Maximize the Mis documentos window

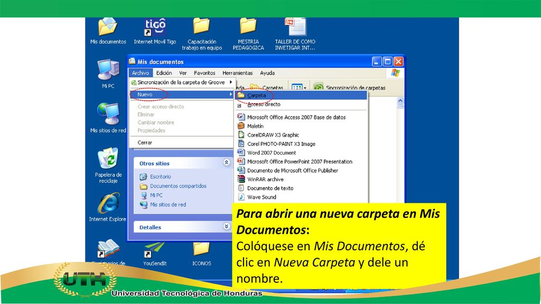387,62
